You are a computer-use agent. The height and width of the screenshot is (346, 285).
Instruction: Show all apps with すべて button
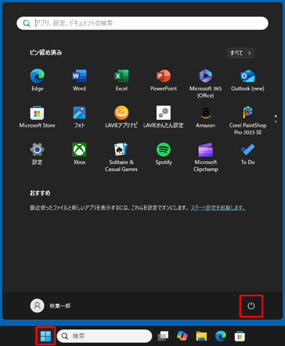pos(241,53)
